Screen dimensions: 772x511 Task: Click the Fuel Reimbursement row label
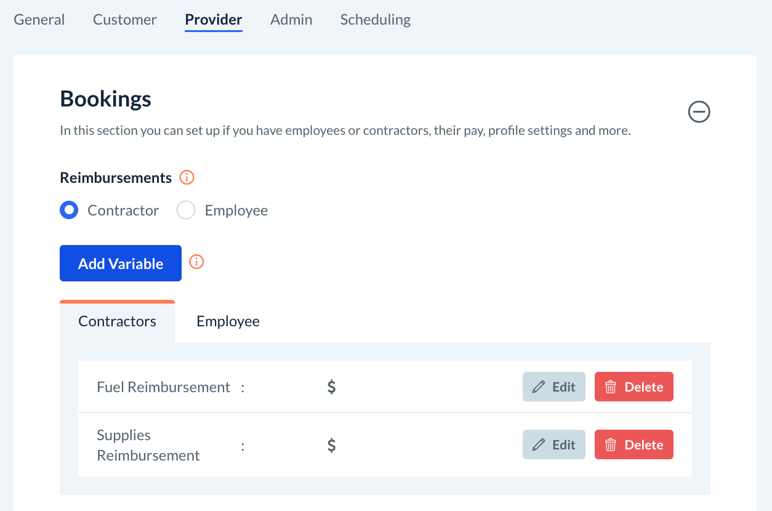[x=163, y=387]
